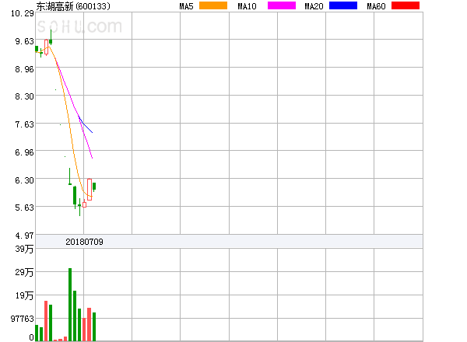
Task: Click the end of the magenta MA10 line
Action: click(93, 158)
